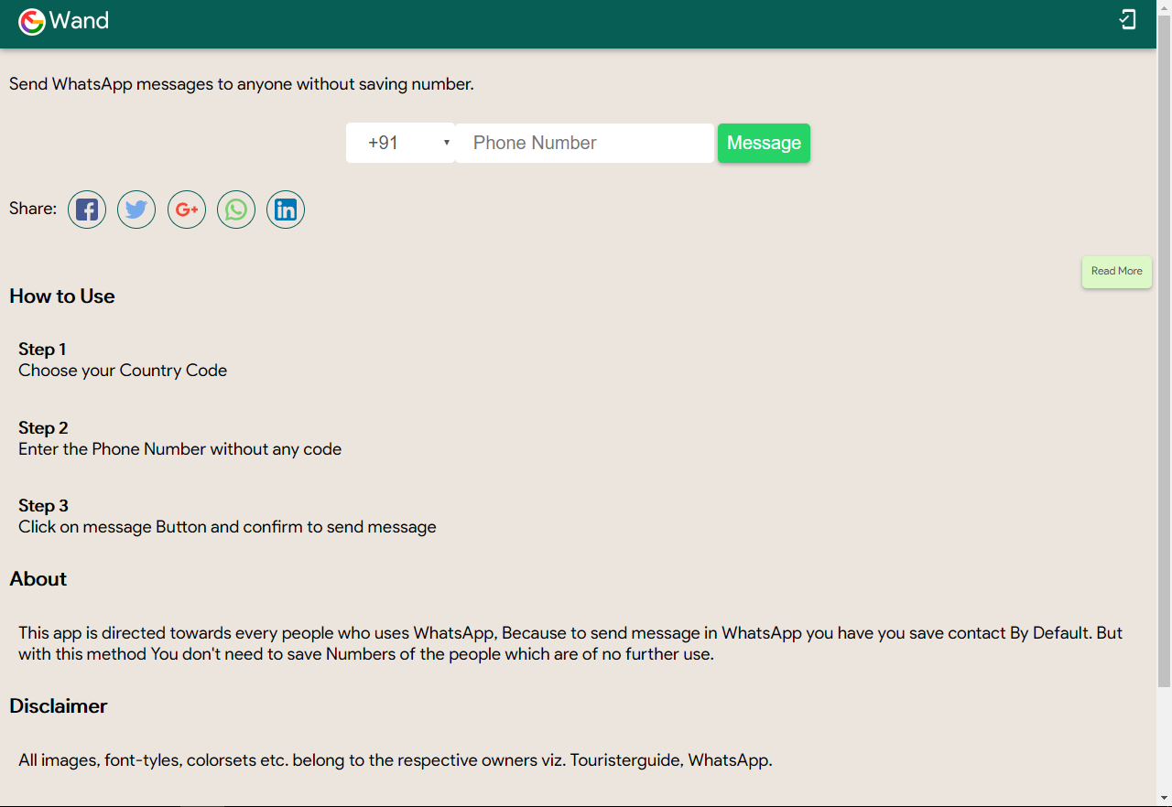Click 'Send WhatsApp messages to anyone' tagline
Screen dimensions: 1172x807
(x=242, y=84)
